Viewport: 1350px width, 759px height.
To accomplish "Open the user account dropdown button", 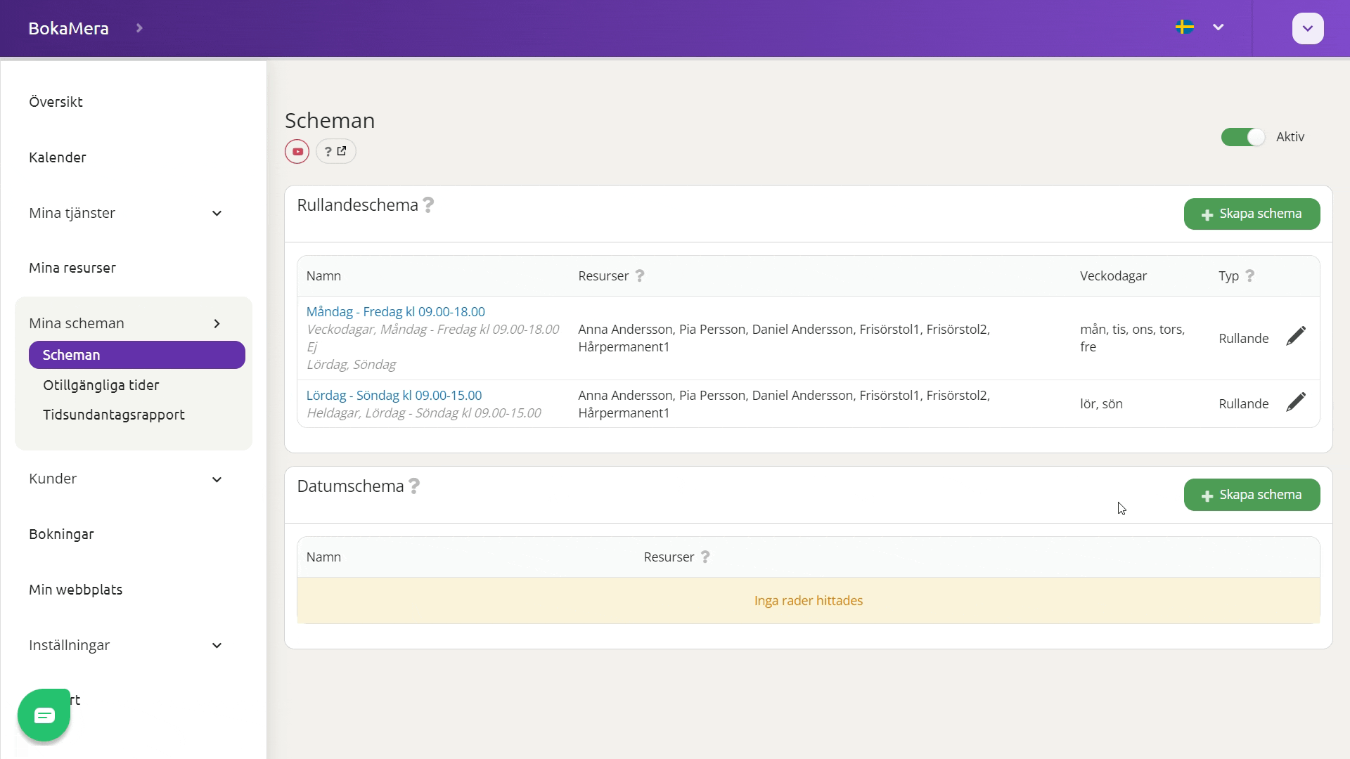I will pyautogui.click(x=1308, y=29).
